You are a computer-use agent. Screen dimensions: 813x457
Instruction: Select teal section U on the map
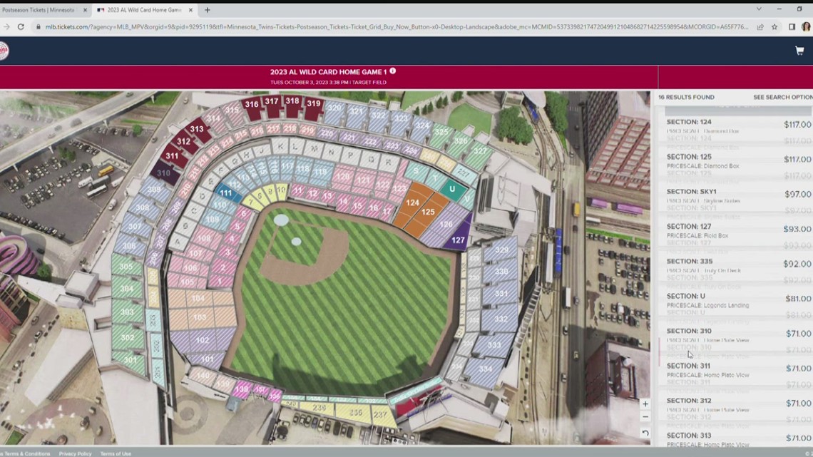(x=452, y=190)
